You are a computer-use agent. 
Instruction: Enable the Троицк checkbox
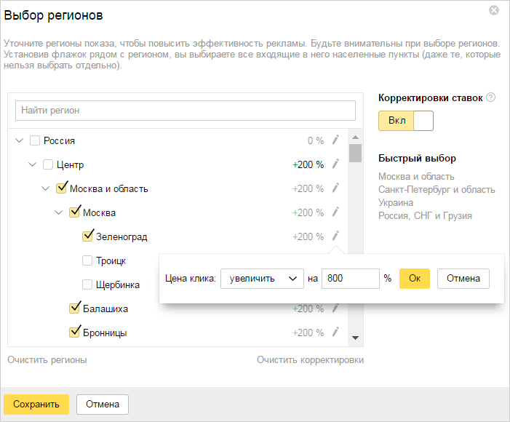87,260
